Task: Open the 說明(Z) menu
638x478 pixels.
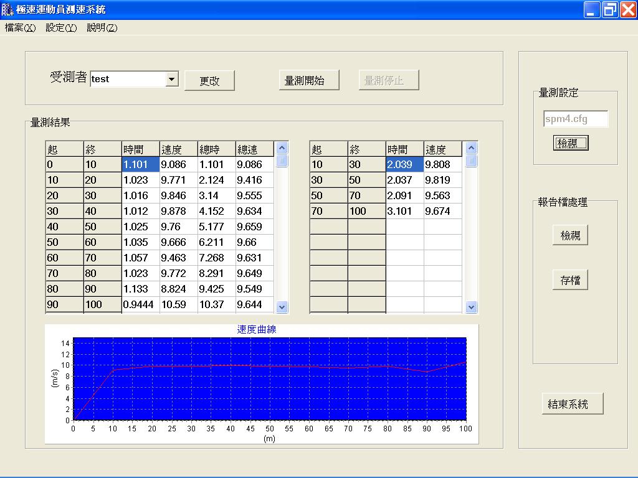Action: coord(102,27)
